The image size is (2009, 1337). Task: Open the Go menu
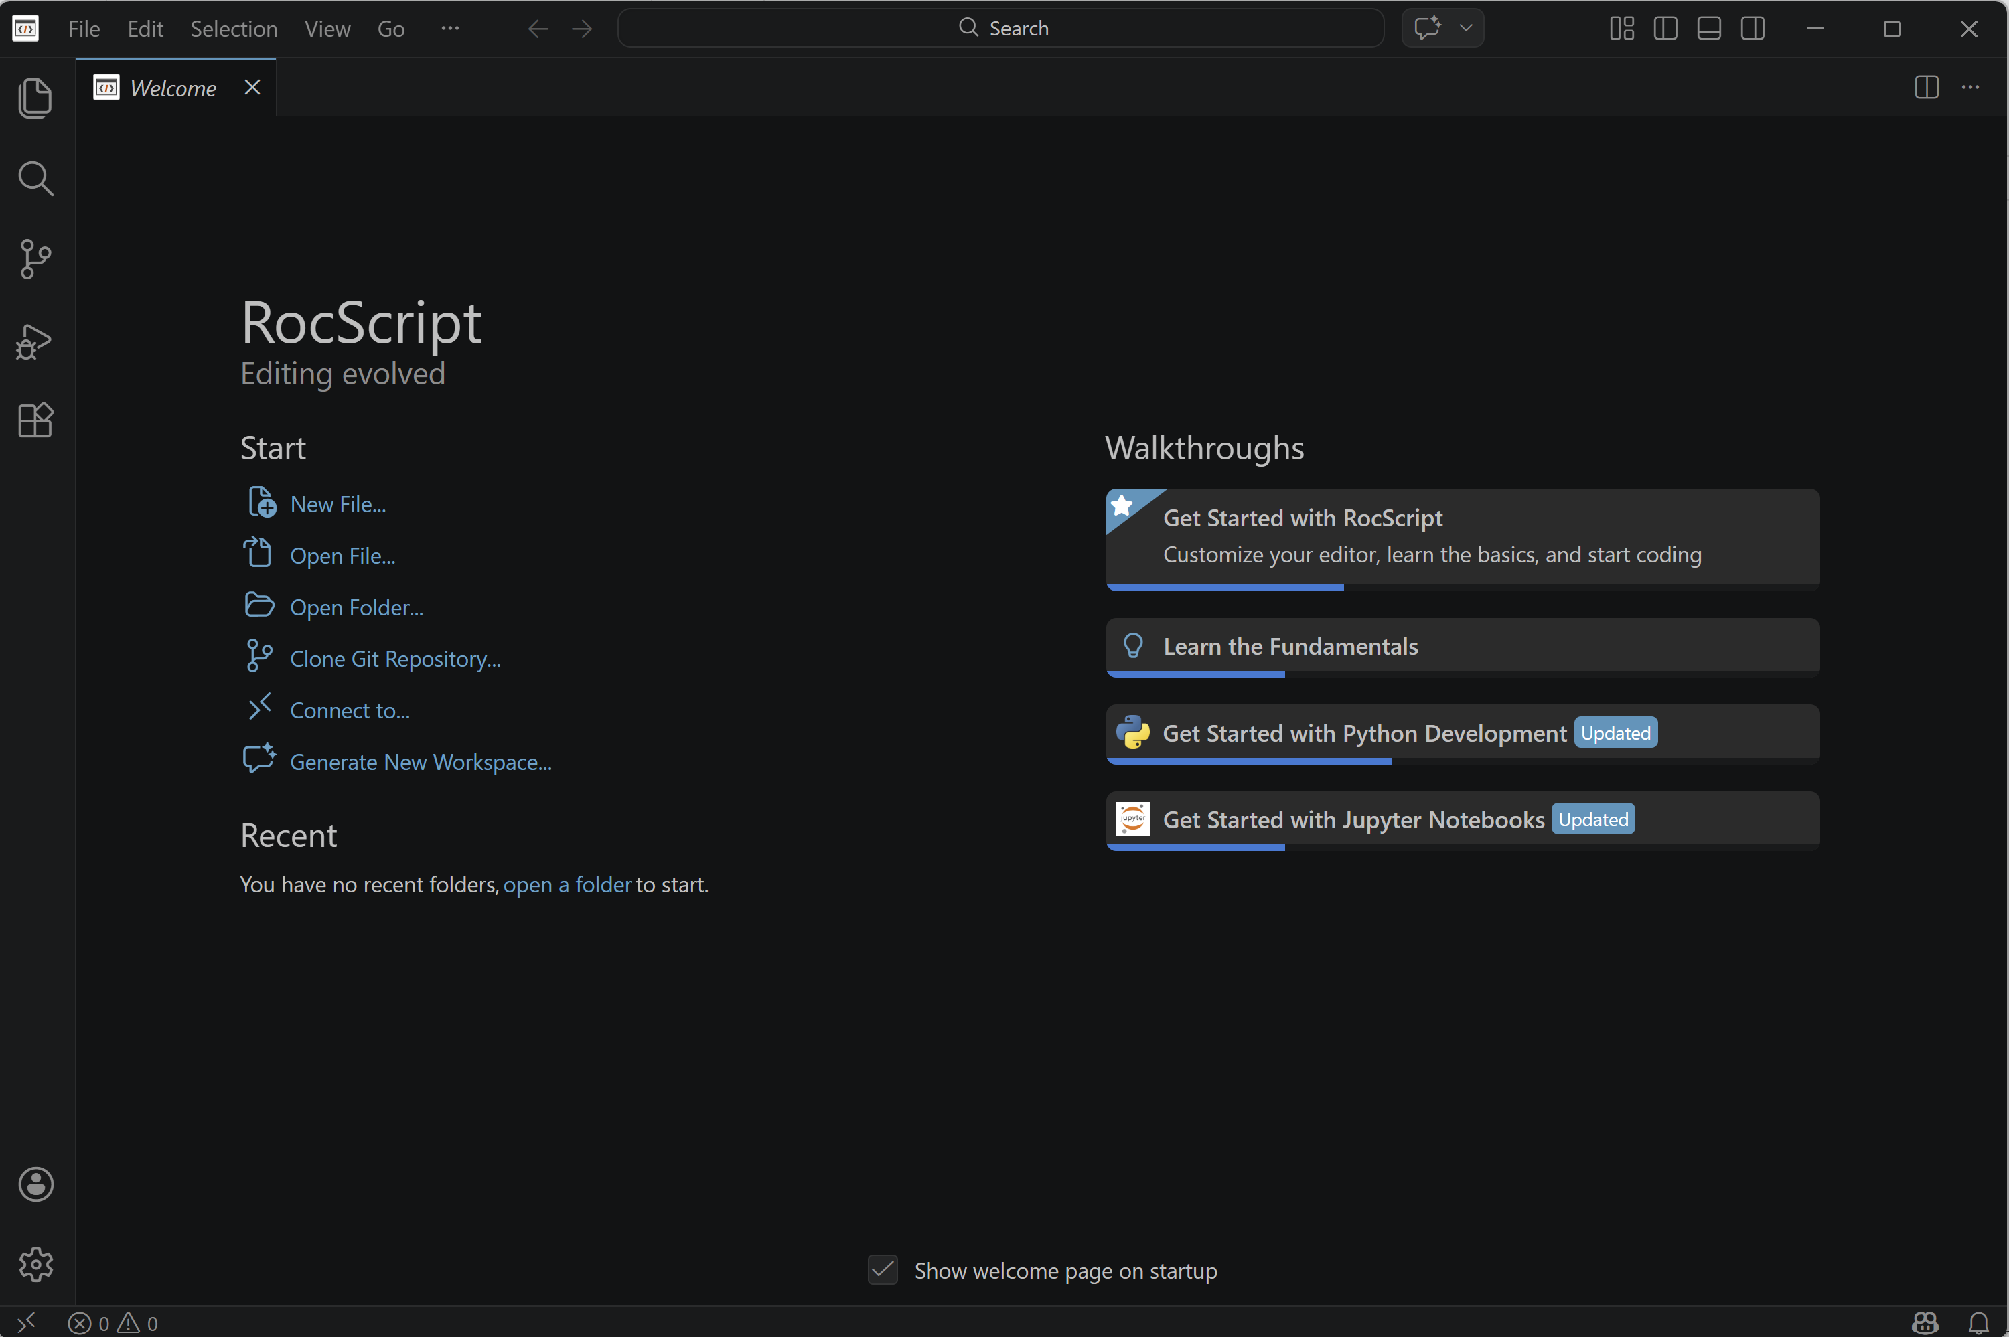click(x=391, y=29)
